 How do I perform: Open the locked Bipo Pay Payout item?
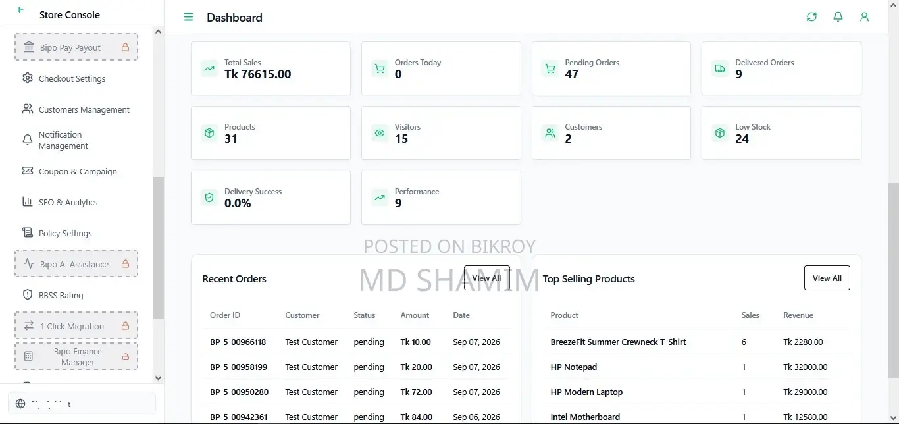[76, 47]
